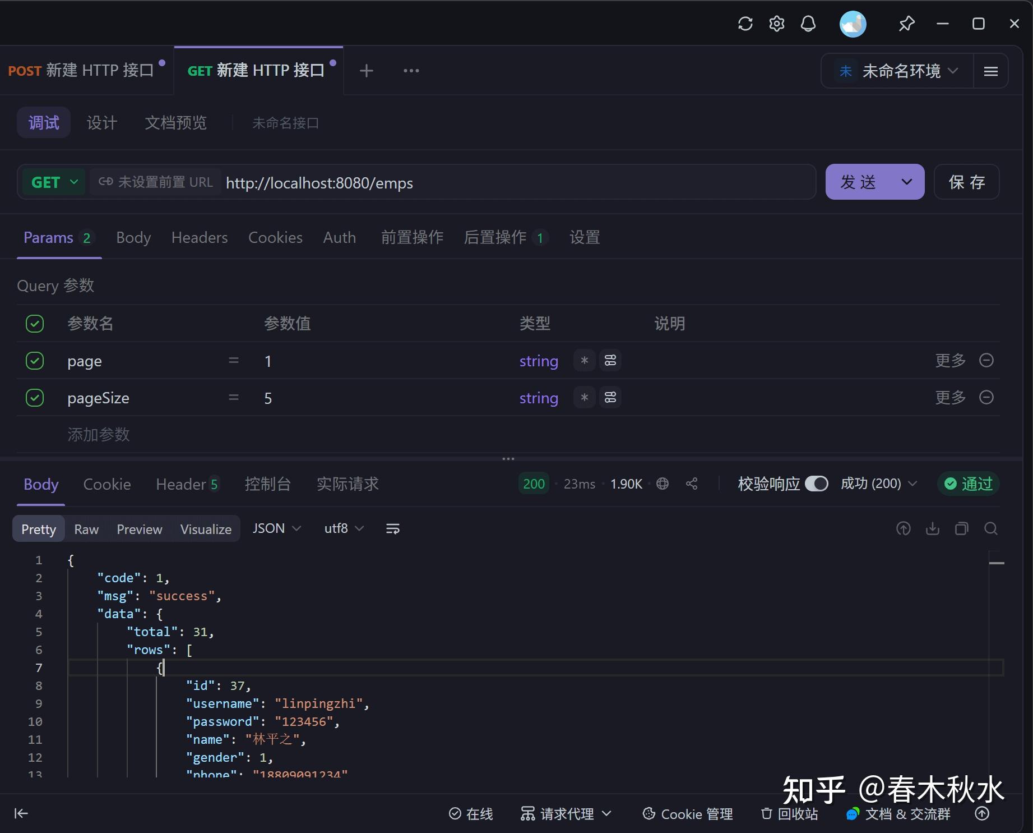Screen dimensions: 1033x833
Task: Open the response Cookie tab
Action: click(107, 484)
